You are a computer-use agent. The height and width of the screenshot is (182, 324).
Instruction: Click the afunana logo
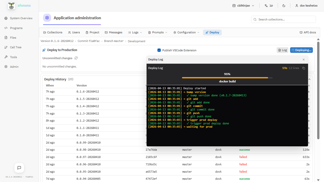11,5
